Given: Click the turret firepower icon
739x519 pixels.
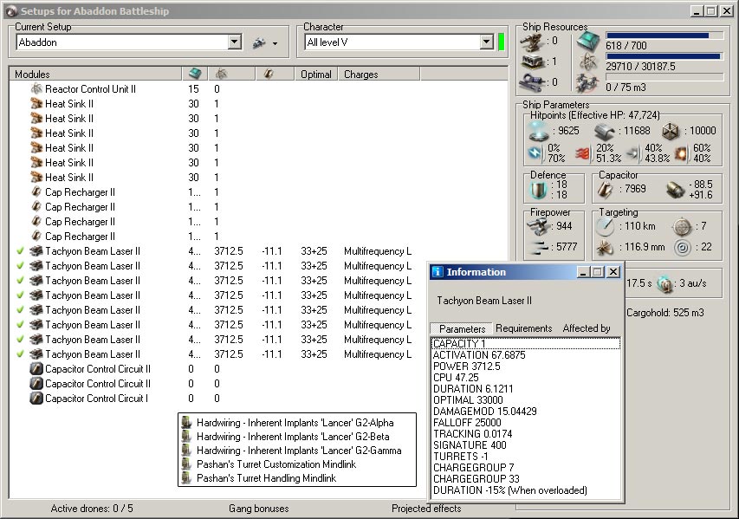Looking at the screenshot, I should [539, 225].
